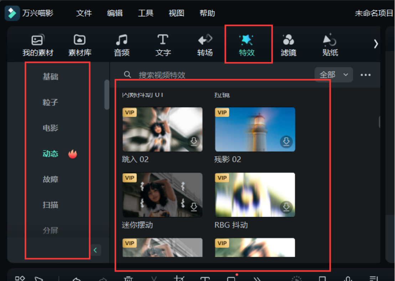
Task: Expand hidden tabs with the right arrow chevron
Action: (376, 43)
